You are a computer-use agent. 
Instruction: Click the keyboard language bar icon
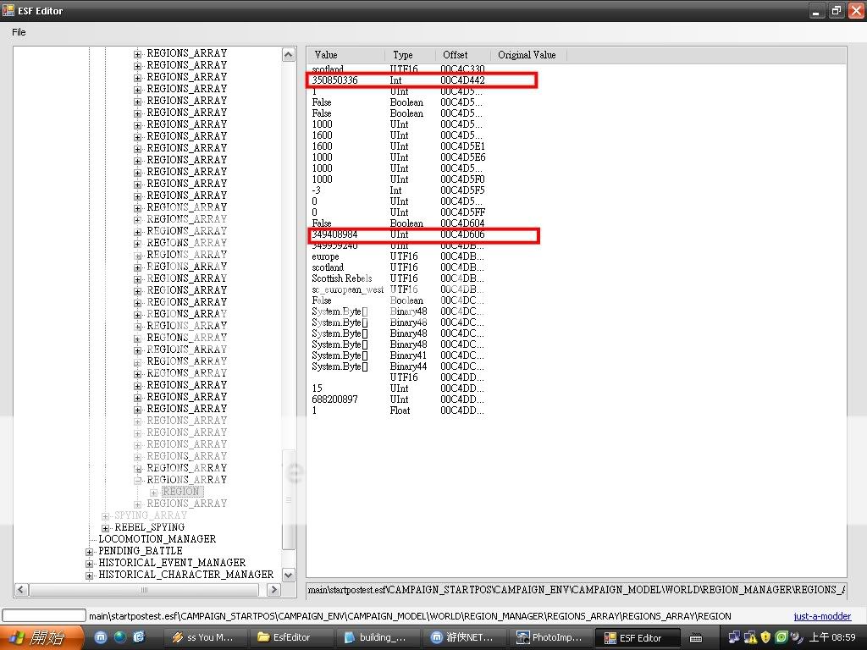click(696, 638)
